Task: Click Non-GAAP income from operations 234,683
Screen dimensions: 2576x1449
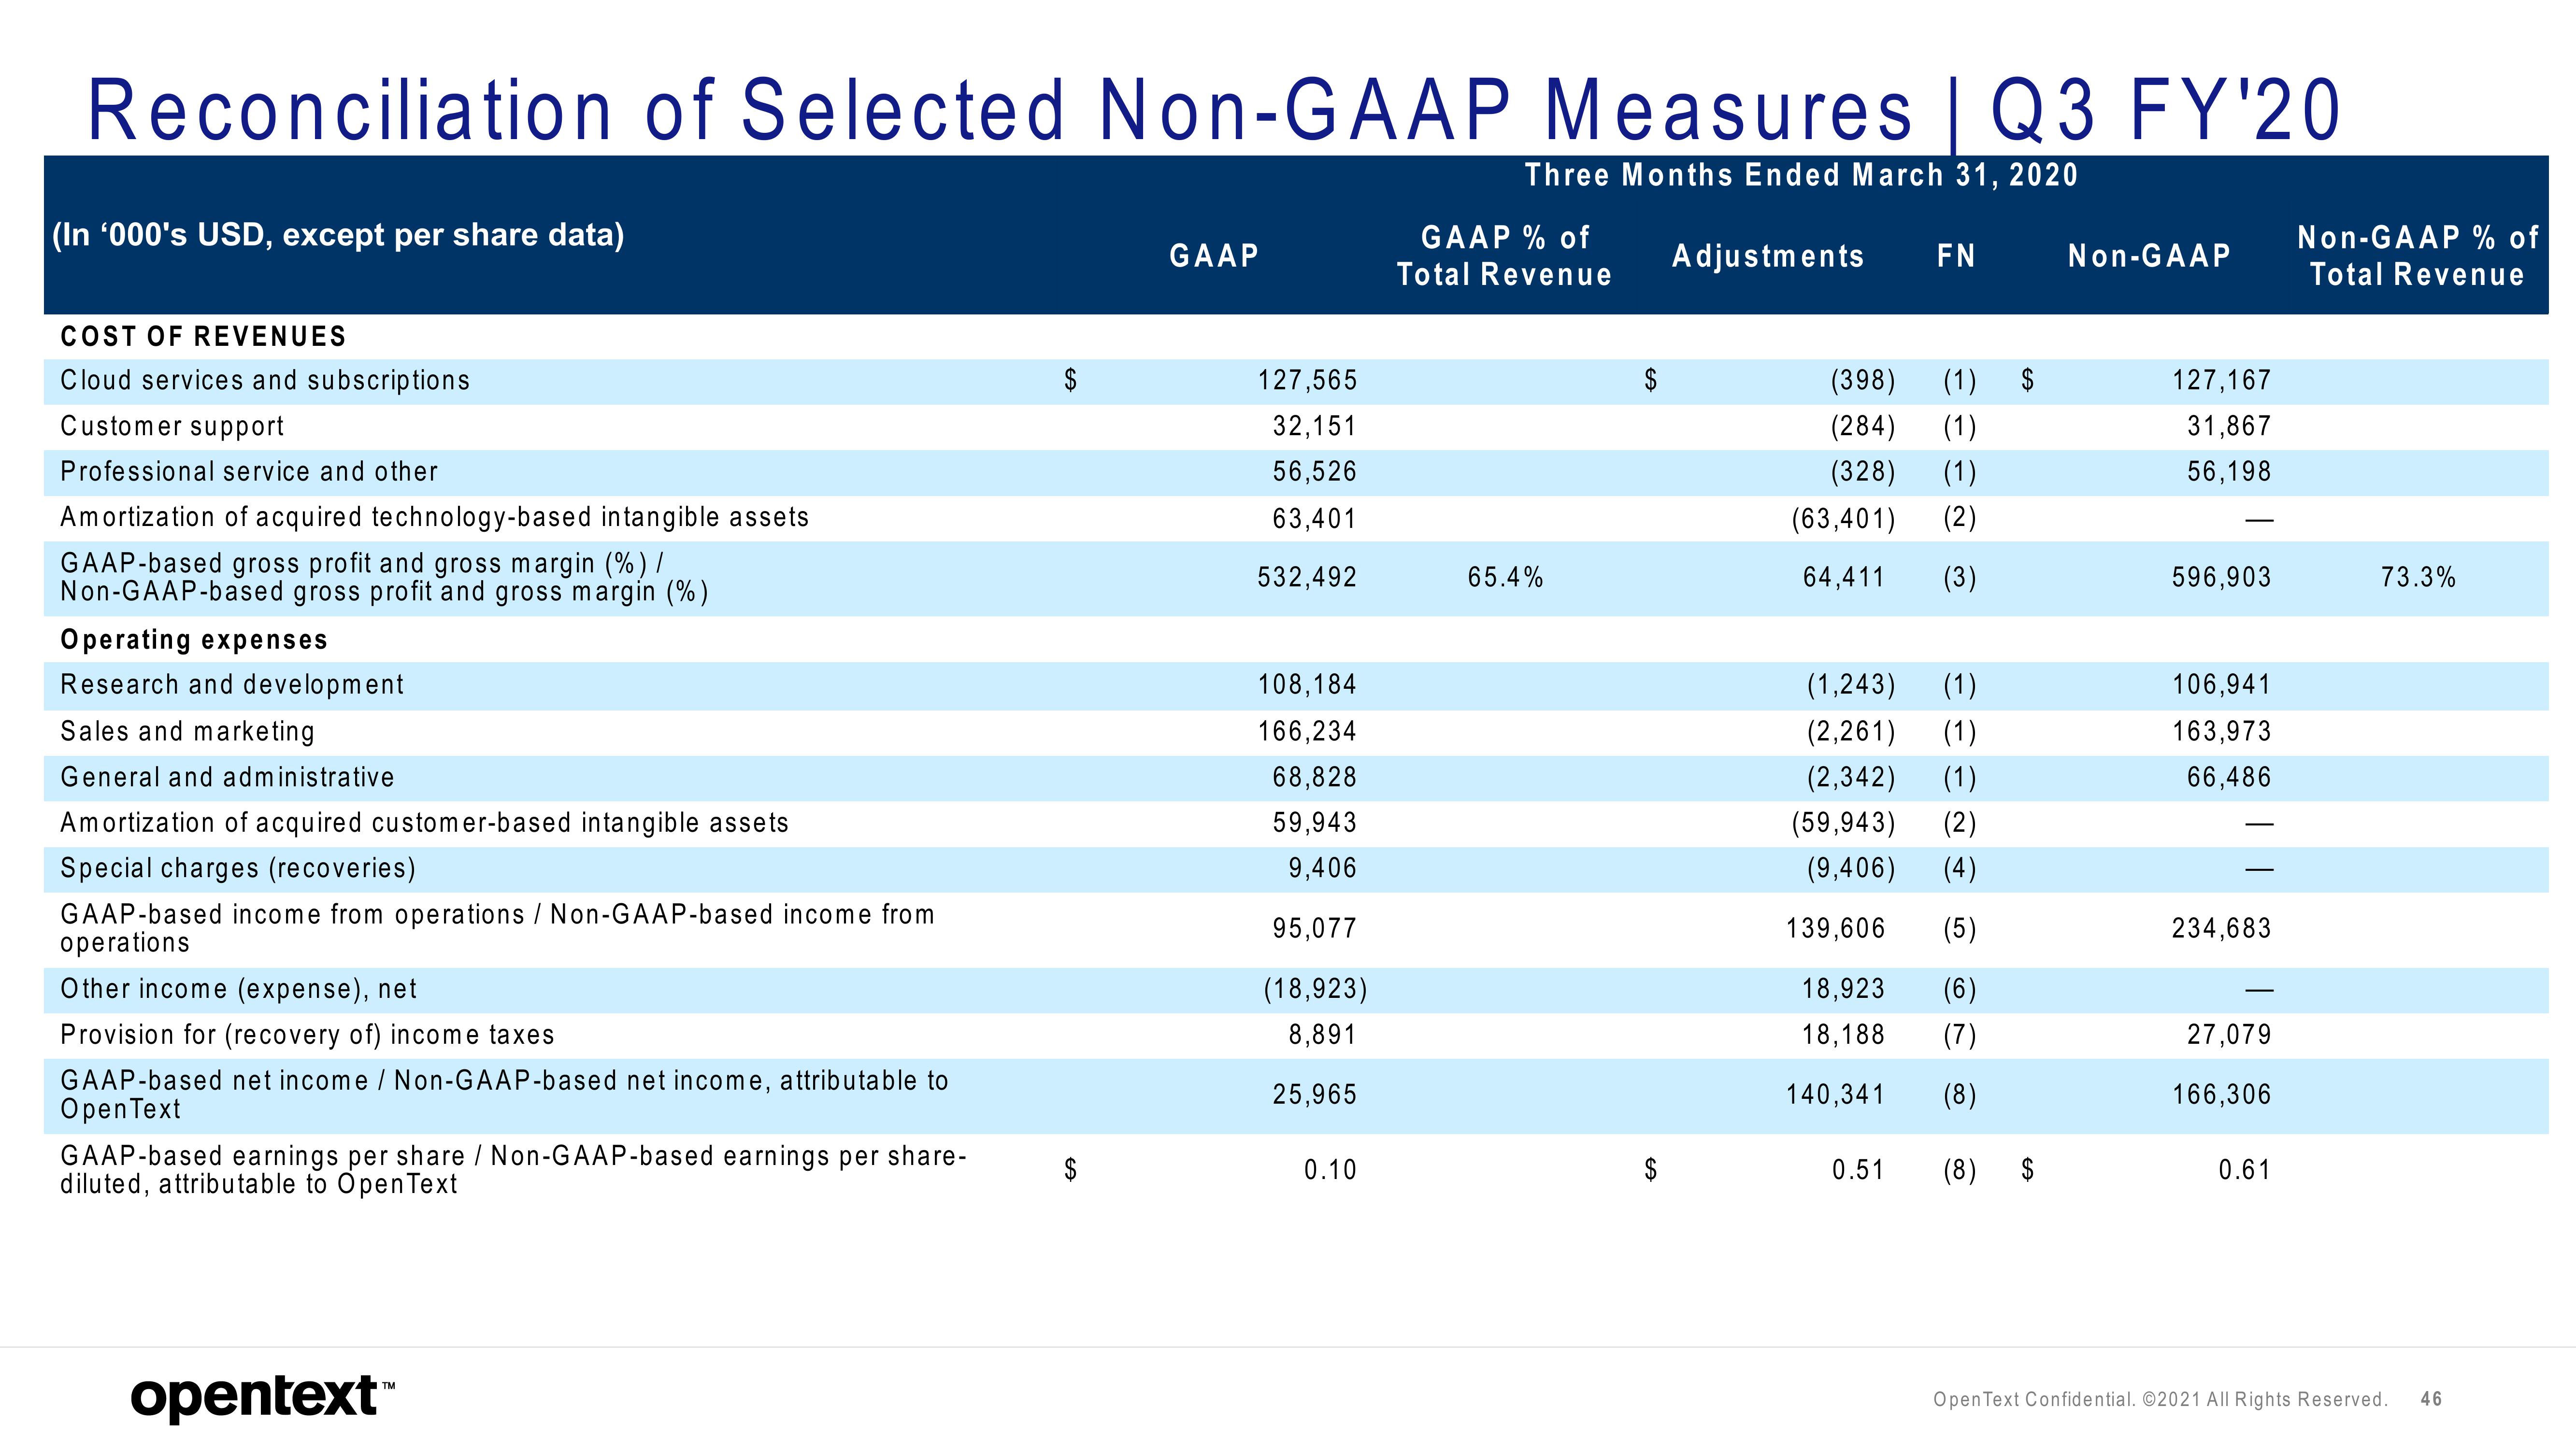Action: click(2221, 928)
